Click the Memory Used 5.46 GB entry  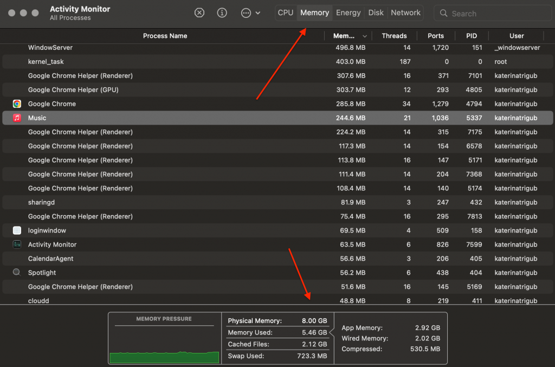(277, 332)
